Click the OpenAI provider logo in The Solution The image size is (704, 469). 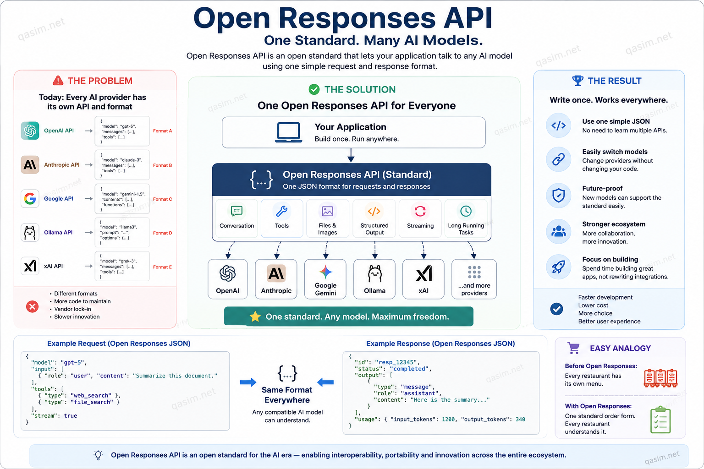pyautogui.click(x=228, y=273)
